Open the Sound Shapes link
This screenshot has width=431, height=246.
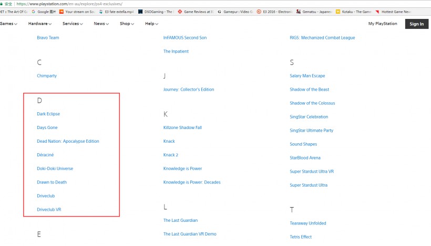tap(303, 144)
